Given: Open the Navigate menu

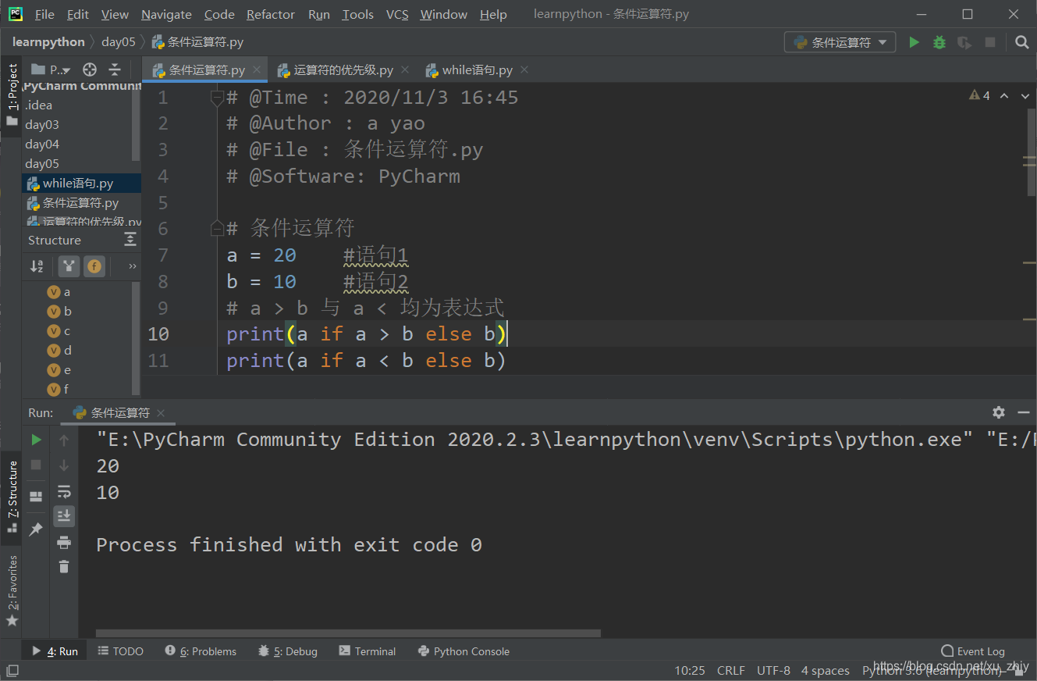Looking at the screenshot, I should [166, 14].
